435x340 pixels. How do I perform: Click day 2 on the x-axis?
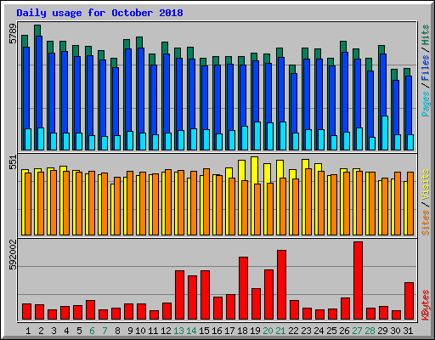41,331
